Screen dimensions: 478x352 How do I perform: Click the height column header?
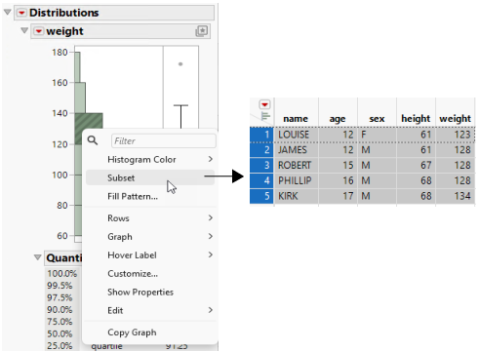(416, 118)
